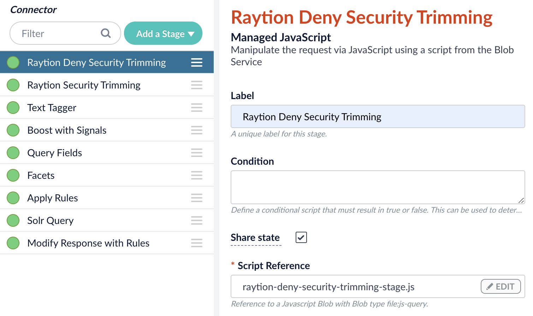Click EDIT to open the script reference
533x316 pixels.
pyautogui.click(x=501, y=286)
